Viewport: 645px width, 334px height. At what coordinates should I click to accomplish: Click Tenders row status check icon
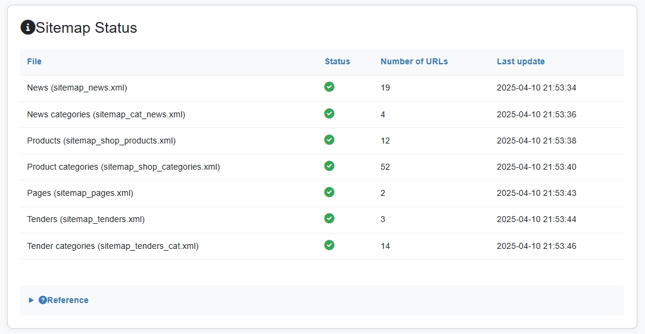329,218
